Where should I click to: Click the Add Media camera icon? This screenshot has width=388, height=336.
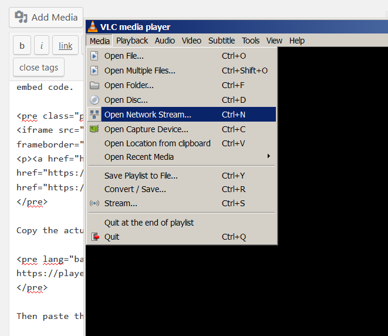(x=21, y=17)
